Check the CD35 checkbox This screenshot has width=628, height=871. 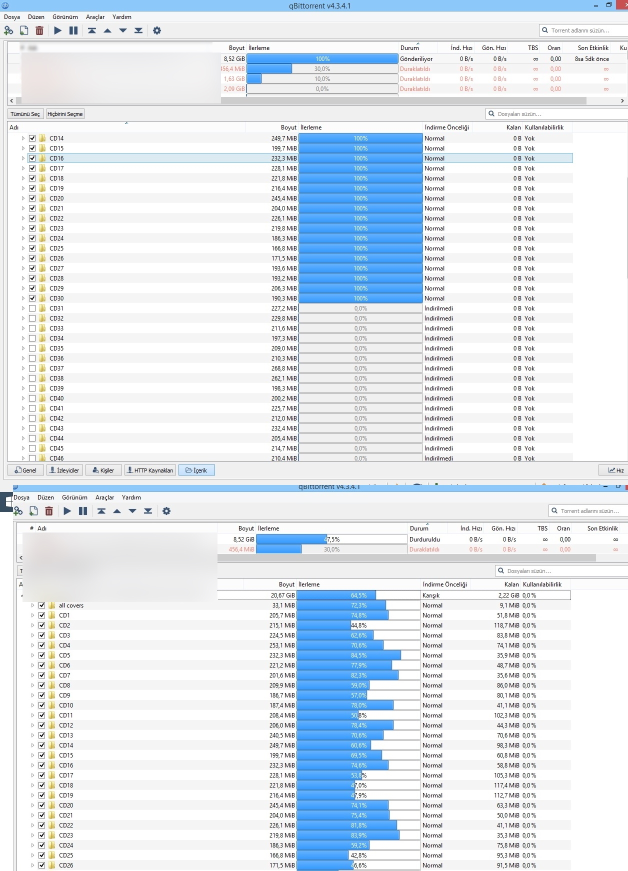click(x=32, y=348)
